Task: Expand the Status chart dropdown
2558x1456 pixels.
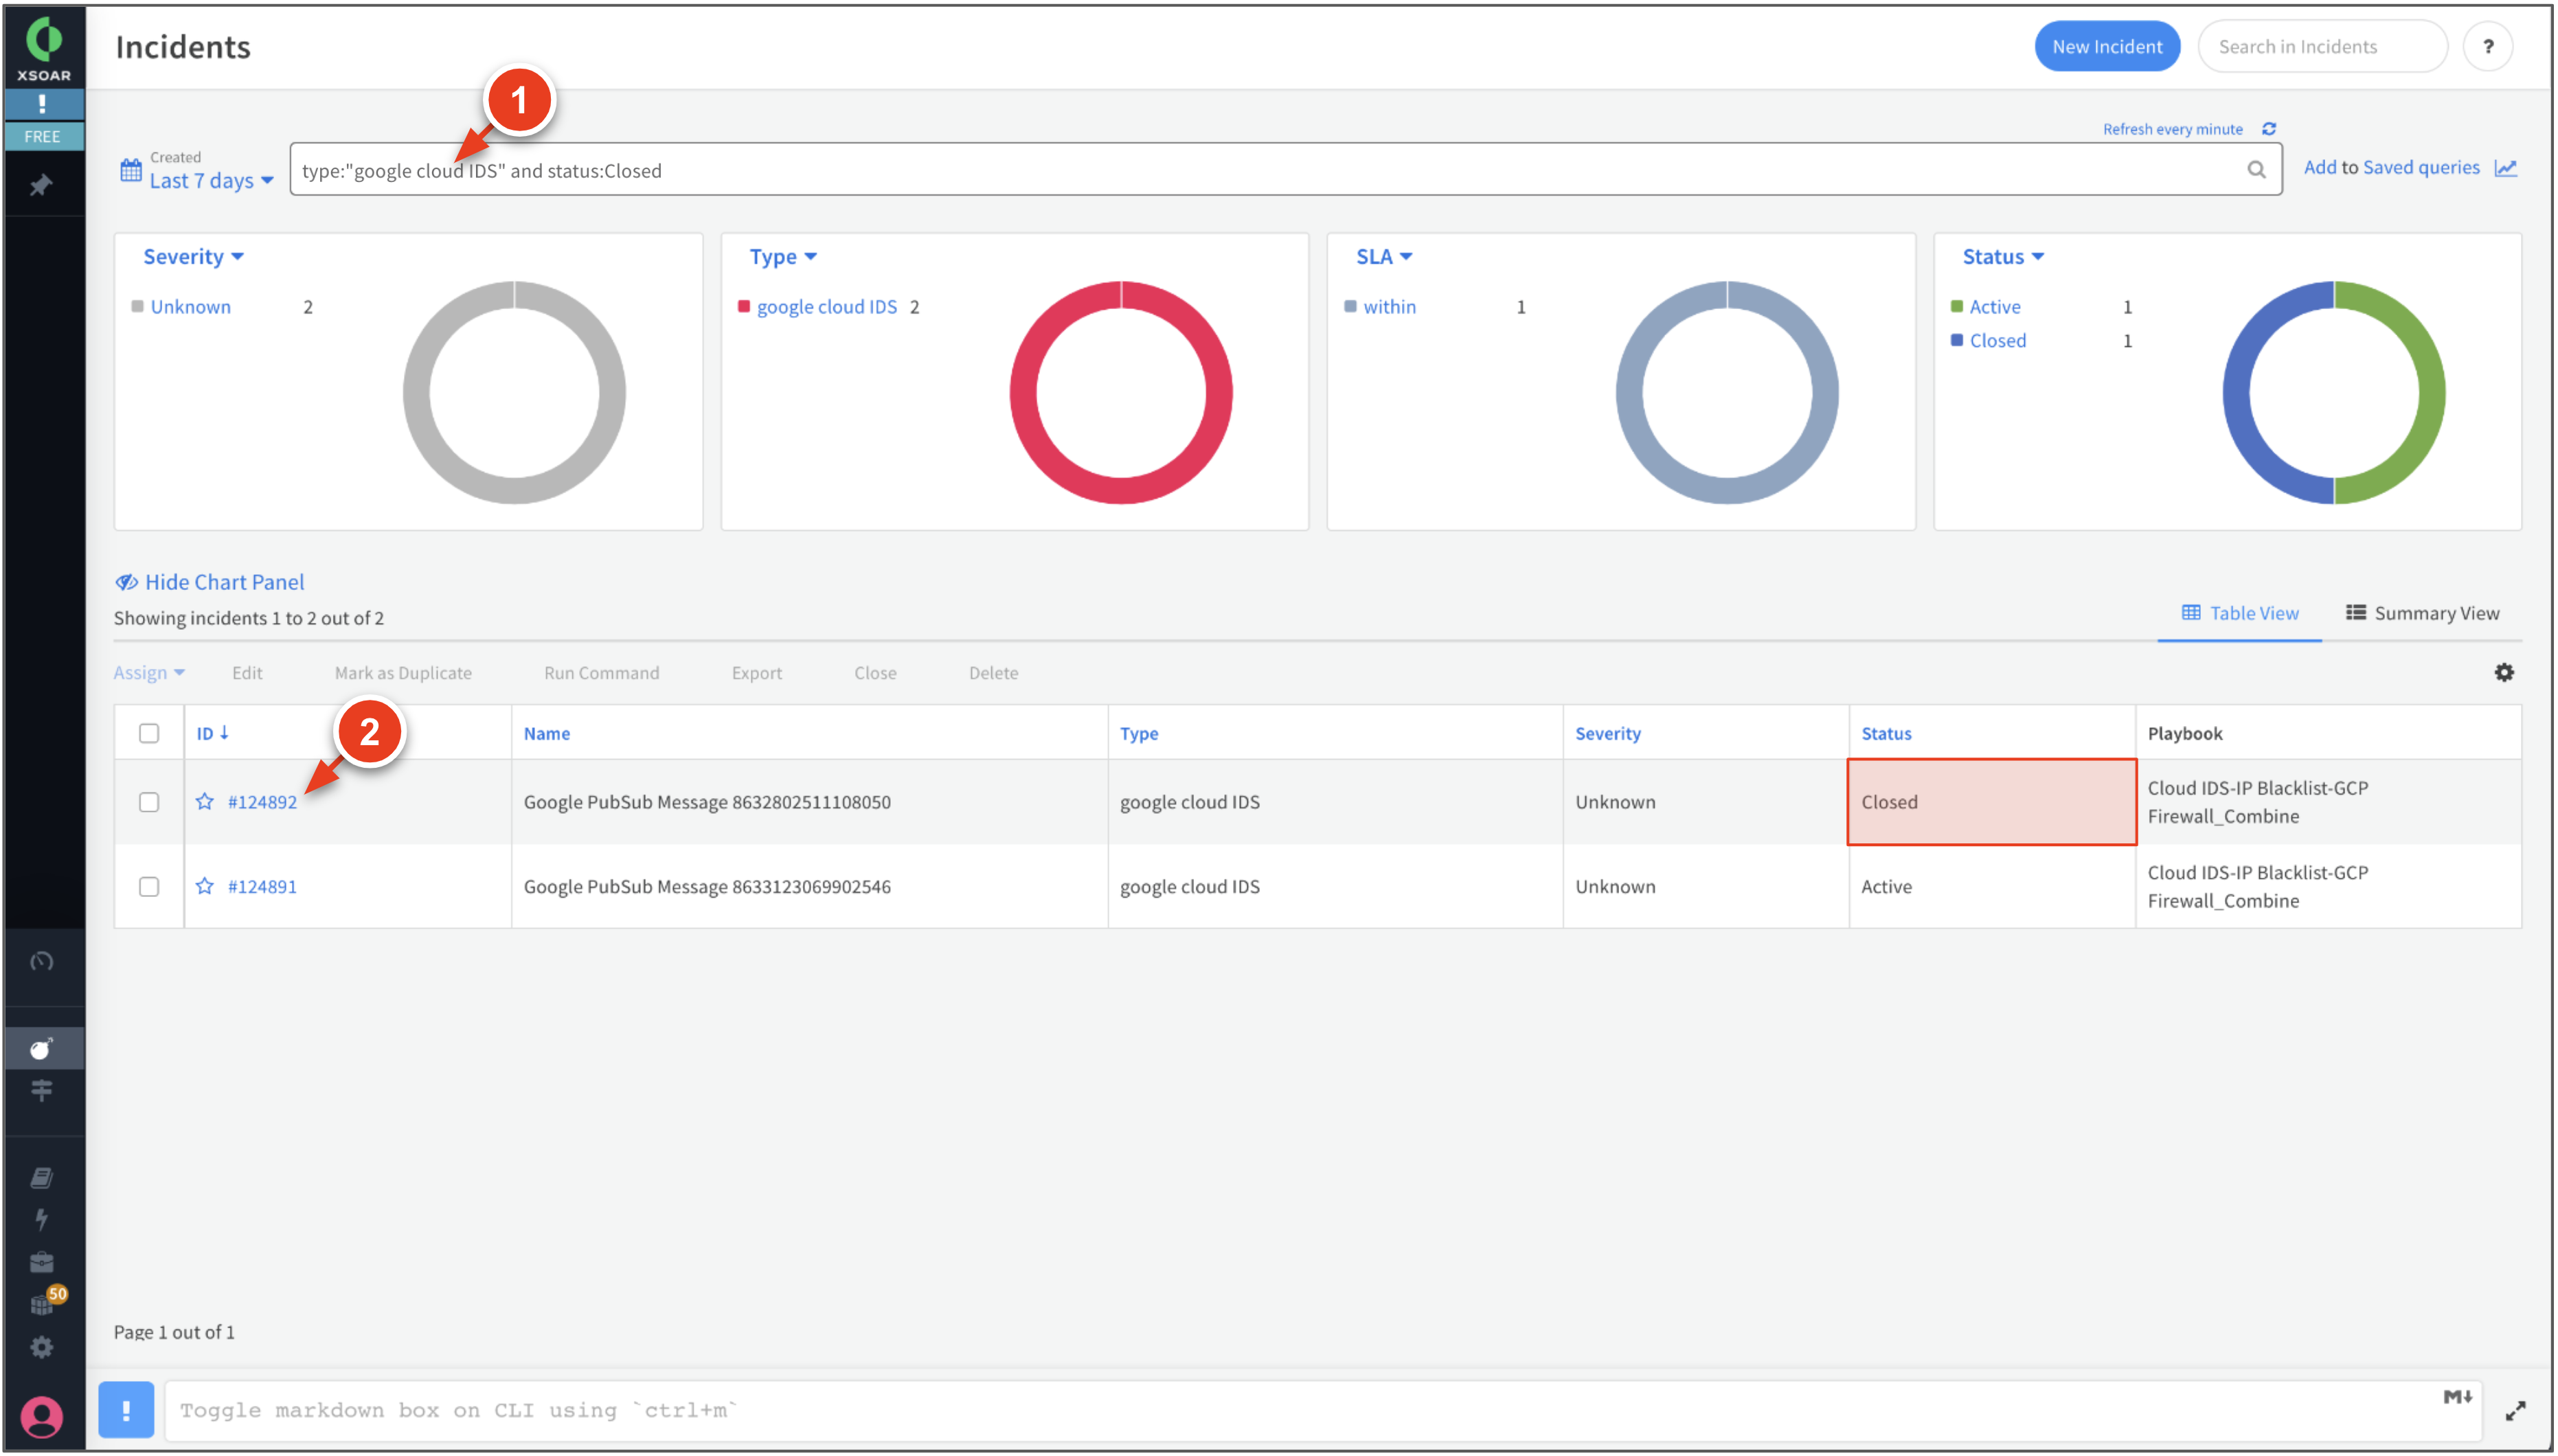Action: click(x=2002, y=257)
